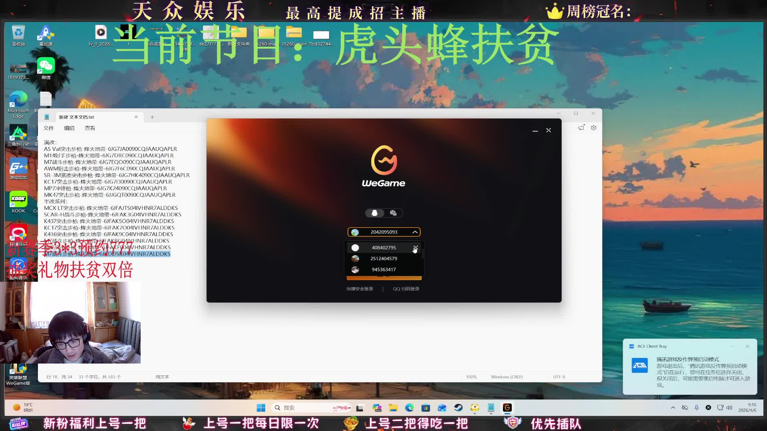Open Notepad settings gear
The width and height of the screenshot is (767, 431).
coord(594,128)
